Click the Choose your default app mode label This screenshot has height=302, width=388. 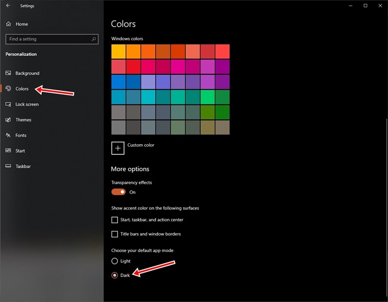(x=142, y=251)
